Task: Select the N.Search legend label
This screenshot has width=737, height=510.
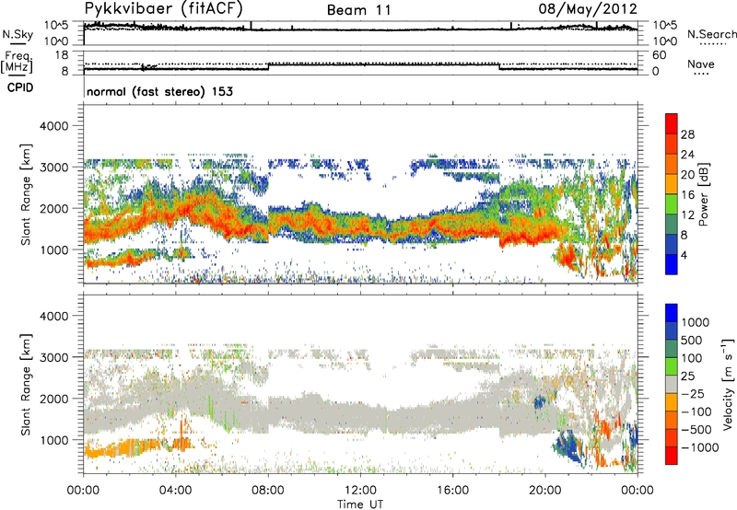Action: tap(711, 34)
